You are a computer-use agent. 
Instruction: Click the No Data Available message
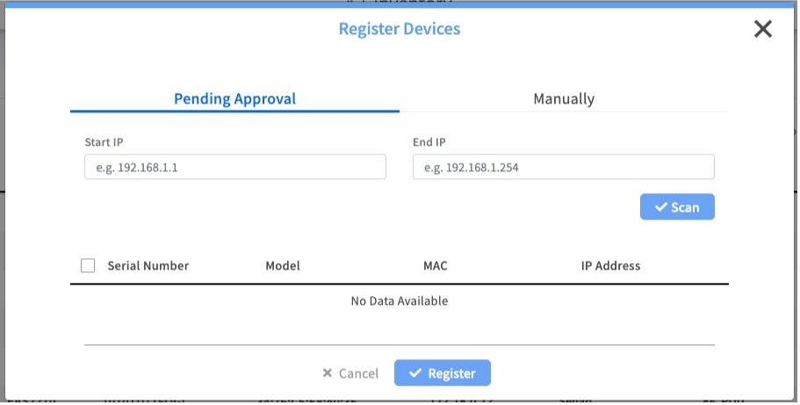pos(400,300)
